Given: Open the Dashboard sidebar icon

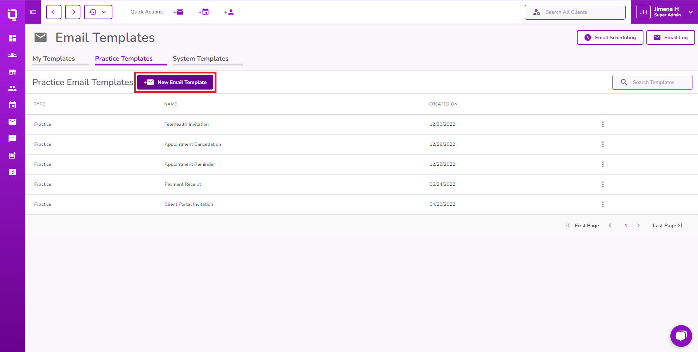Looking at the screenshot, I should [12, 38].
